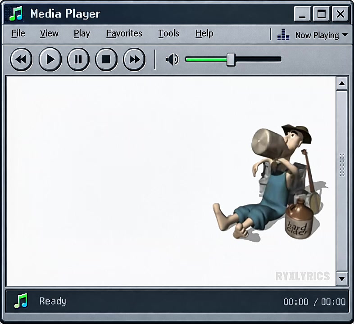Open the Play menu

click(82, 34)
